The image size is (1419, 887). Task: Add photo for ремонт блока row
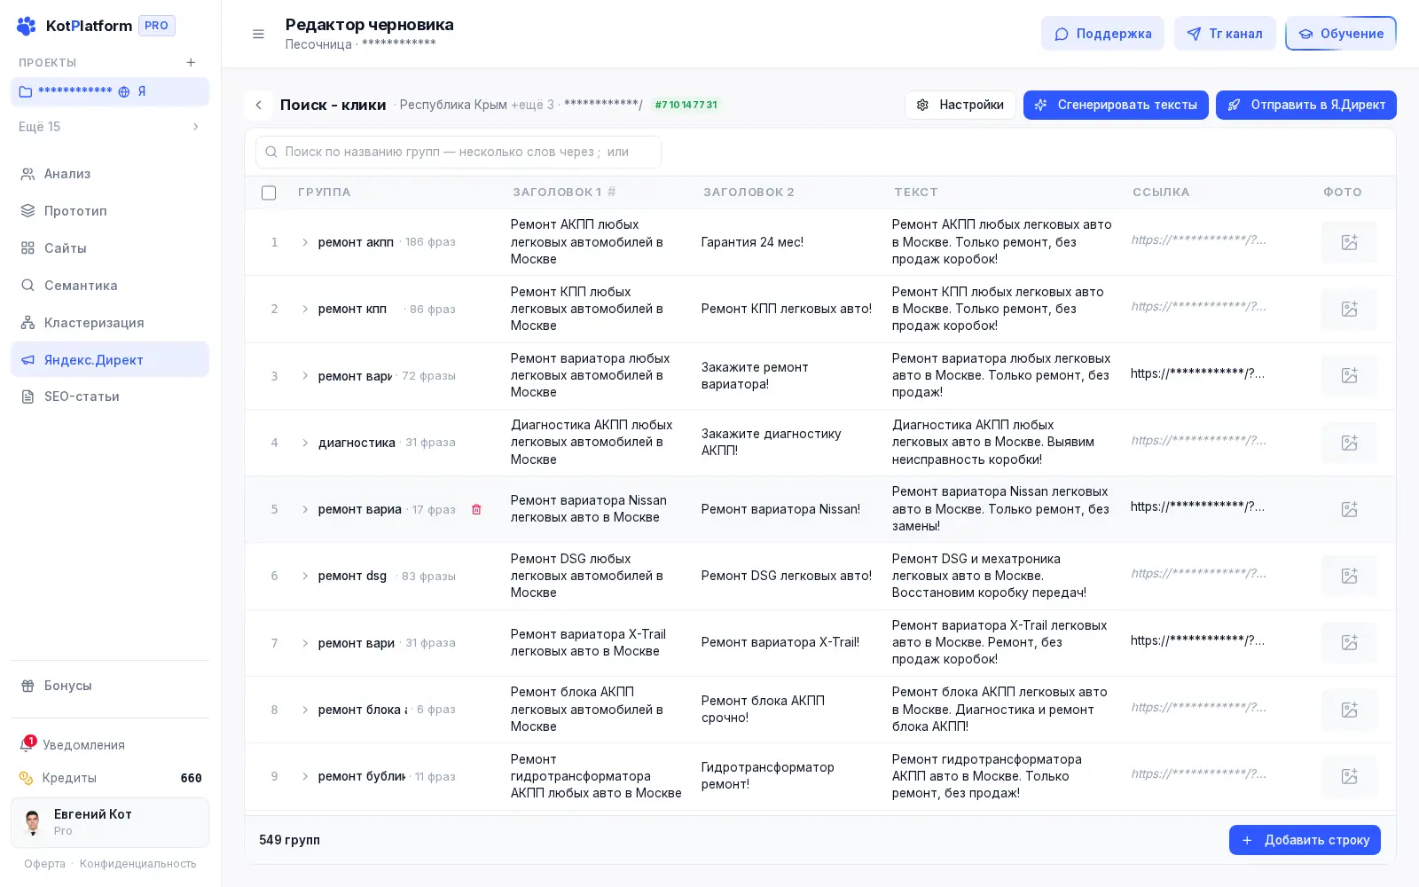click(1349, 710)
